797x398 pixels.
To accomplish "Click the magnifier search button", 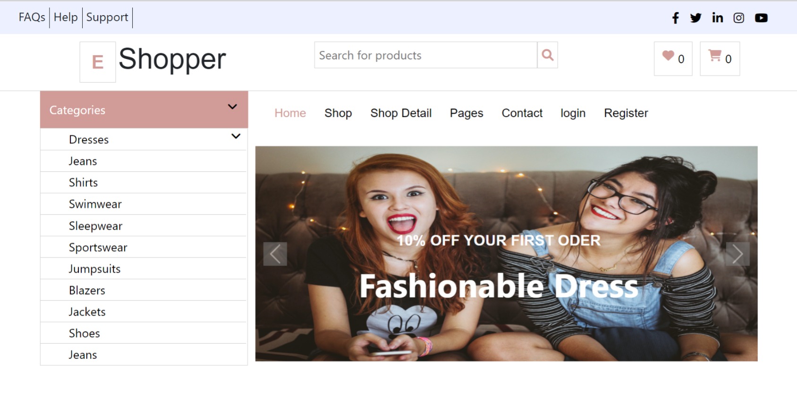I will (x=548, y=55).
